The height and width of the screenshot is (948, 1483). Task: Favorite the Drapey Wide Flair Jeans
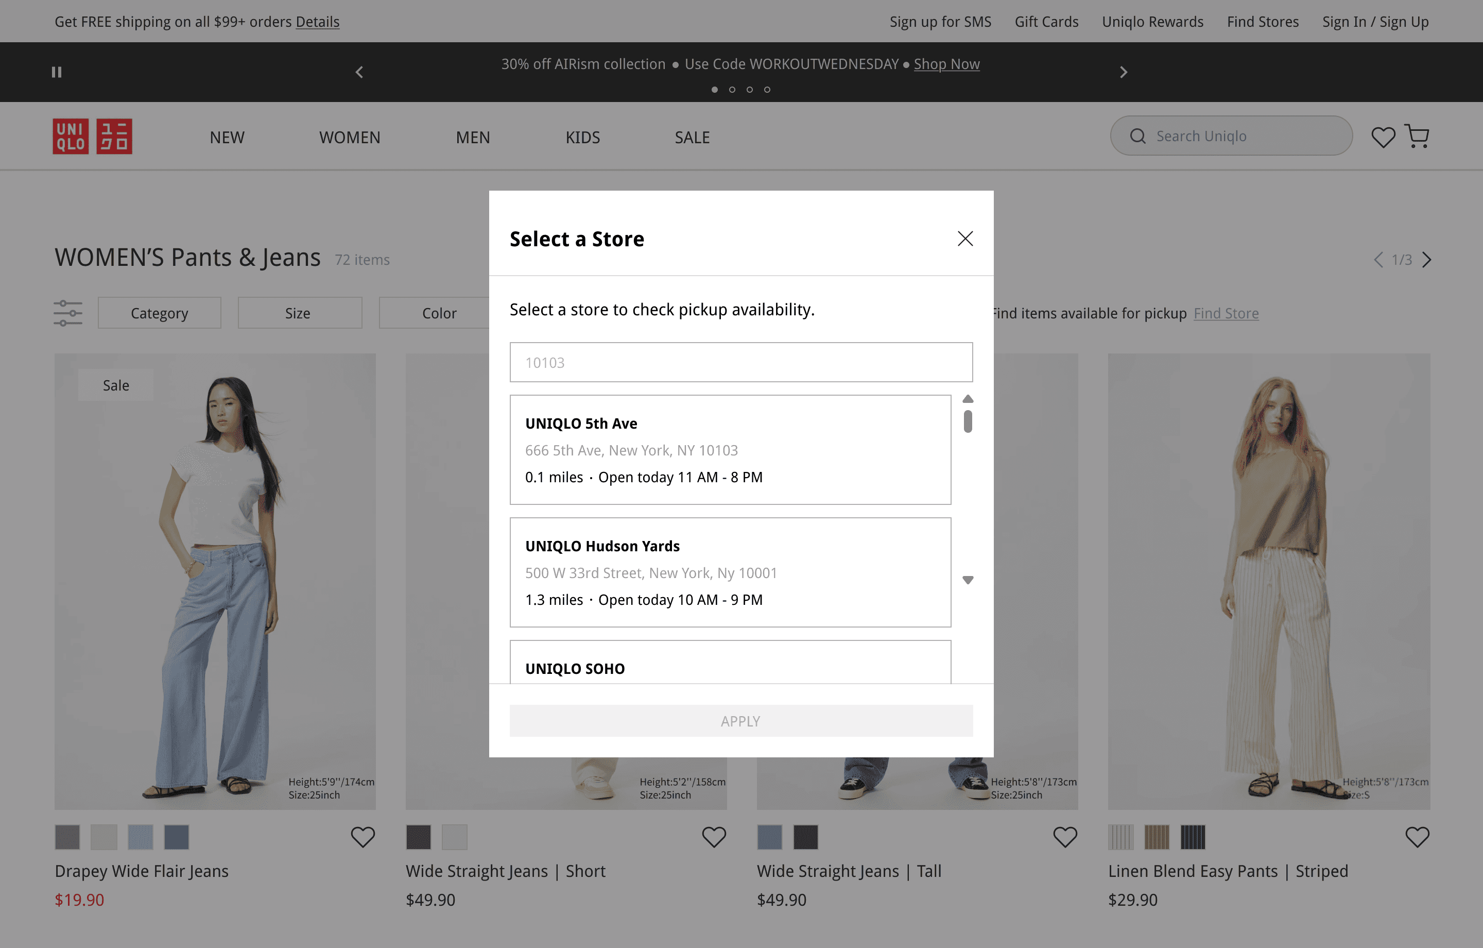click(363, 836)
